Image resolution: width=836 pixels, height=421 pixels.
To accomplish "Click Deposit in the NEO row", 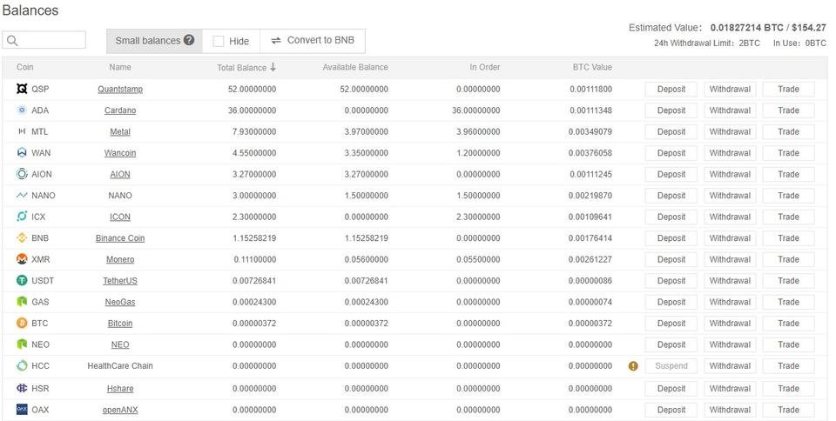I will click(x=671, y=344).
